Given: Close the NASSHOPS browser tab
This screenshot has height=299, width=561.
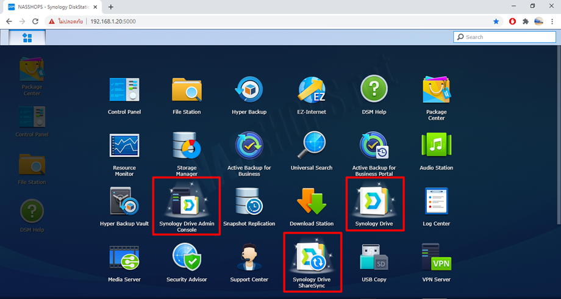Looking at the screenshot, I should [x=95, y=7].
